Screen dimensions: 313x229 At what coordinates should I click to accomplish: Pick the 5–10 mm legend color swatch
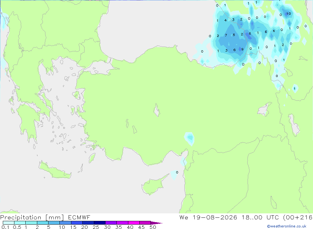pos(54,223)
